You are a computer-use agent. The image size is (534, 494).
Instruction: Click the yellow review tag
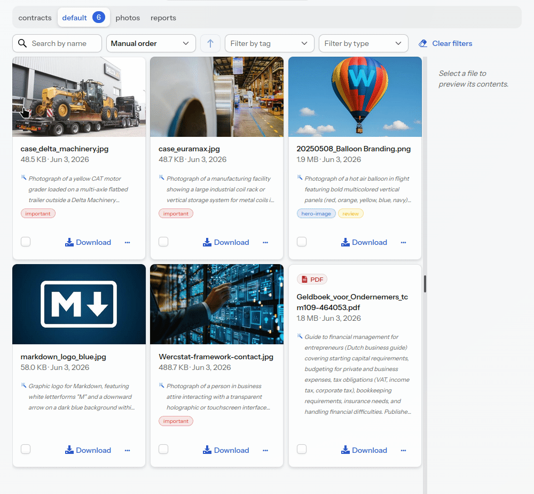tap(350, 213)
